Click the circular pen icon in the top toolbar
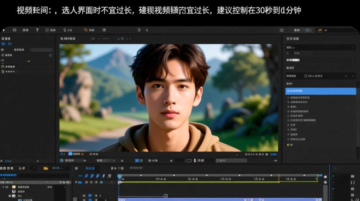360x201 pixels. click(x=47, y=30)
